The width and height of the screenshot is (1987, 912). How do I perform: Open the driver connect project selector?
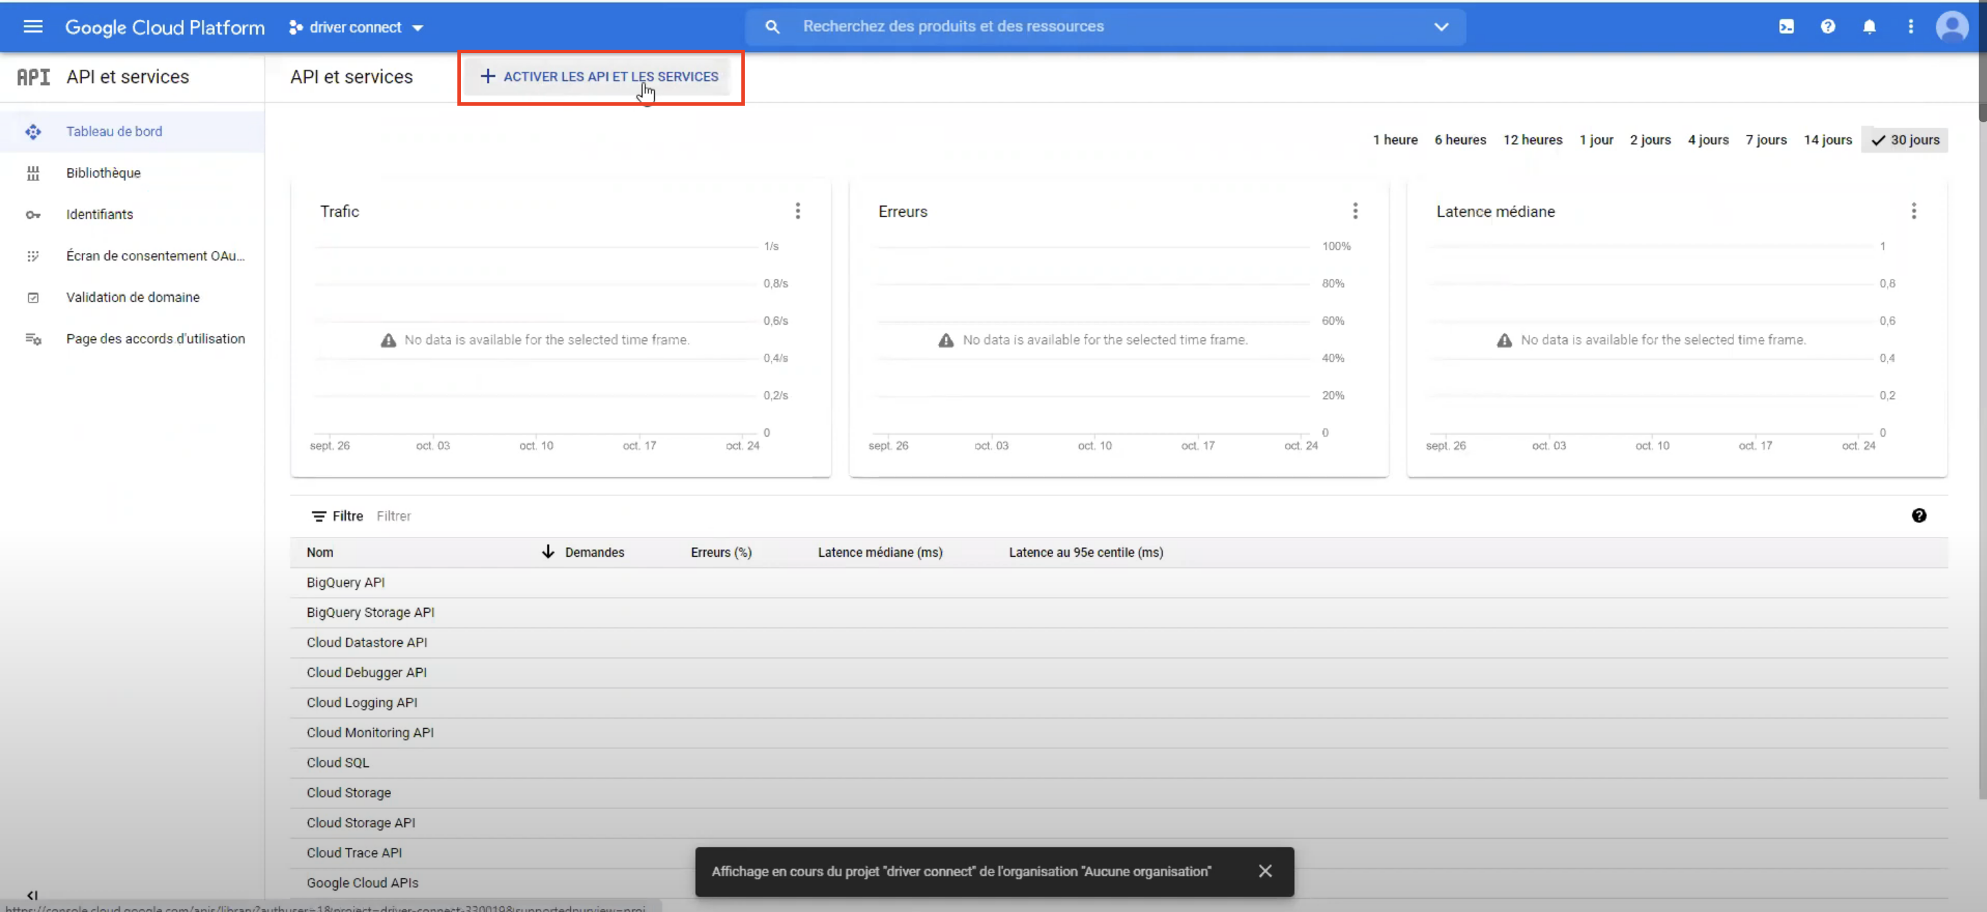(356, 28)
